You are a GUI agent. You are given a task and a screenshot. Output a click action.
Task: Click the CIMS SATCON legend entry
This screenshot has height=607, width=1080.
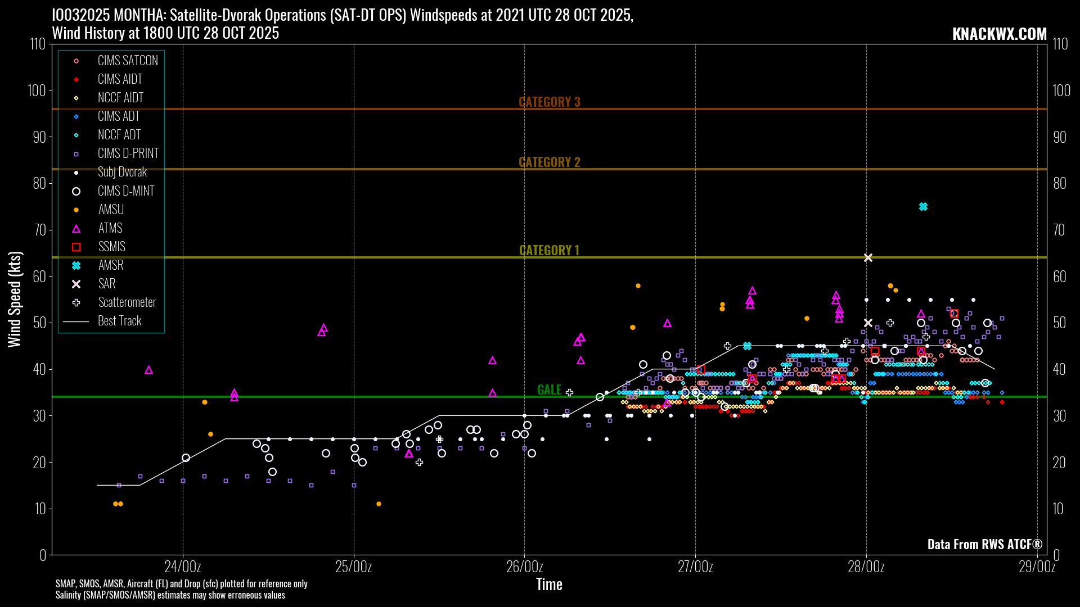coord(128,61)
